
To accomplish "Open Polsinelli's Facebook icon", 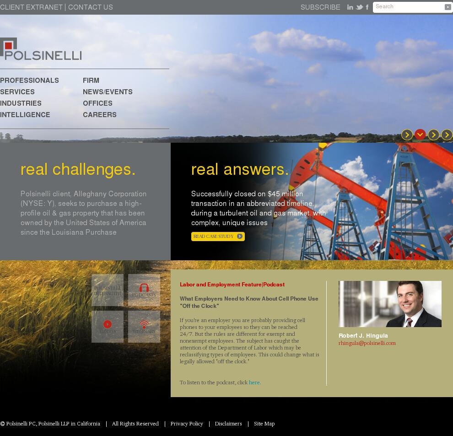I will (367, 7).
